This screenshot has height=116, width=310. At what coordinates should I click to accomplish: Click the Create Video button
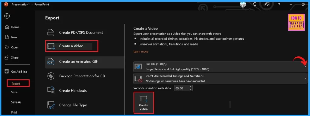(x=143, y=103)
